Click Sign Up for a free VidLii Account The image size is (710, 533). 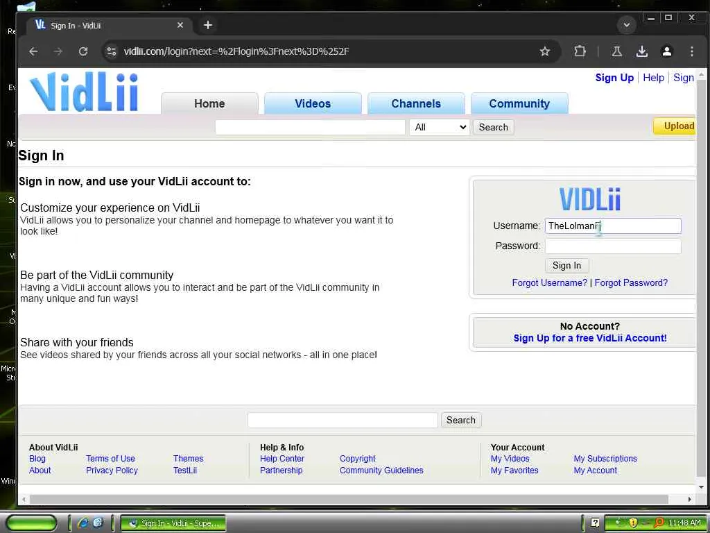(x=589, y=338)
